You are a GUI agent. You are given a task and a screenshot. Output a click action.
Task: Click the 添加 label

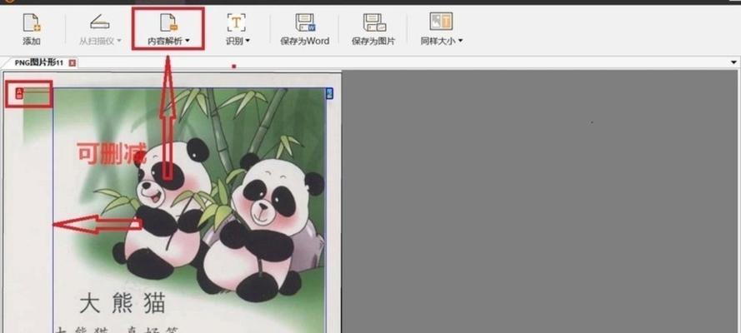pos(32,41)
